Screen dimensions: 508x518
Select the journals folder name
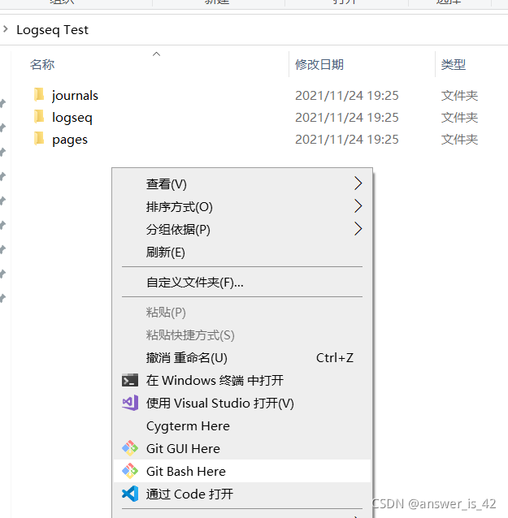point(75,96)
